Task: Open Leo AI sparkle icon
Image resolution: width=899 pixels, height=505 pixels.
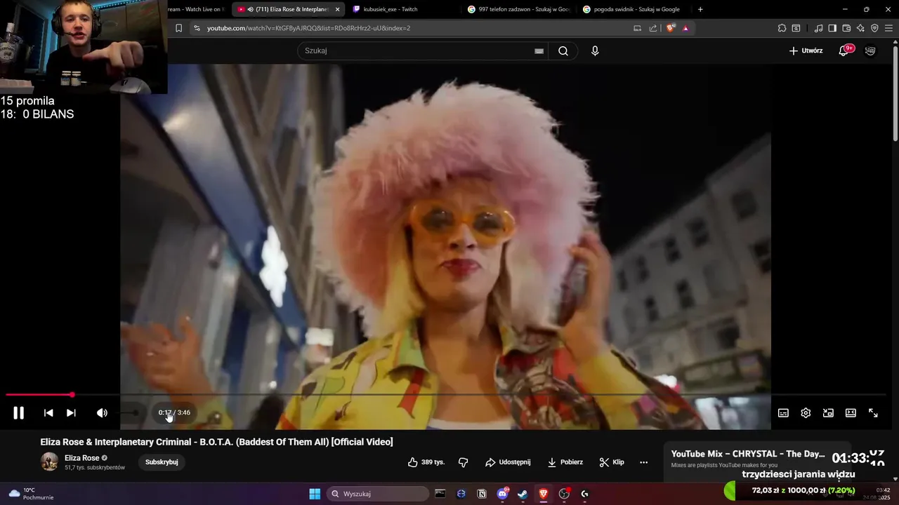Action: 860,28
